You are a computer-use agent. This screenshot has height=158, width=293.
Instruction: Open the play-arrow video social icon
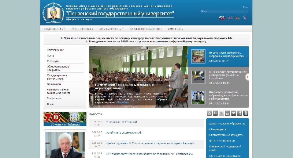(222, 113)
